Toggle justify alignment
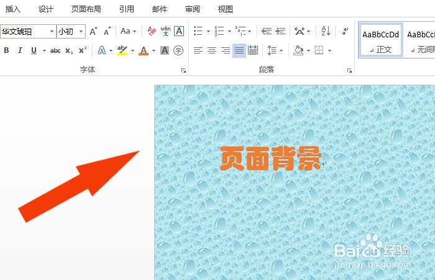 (239, 50)
